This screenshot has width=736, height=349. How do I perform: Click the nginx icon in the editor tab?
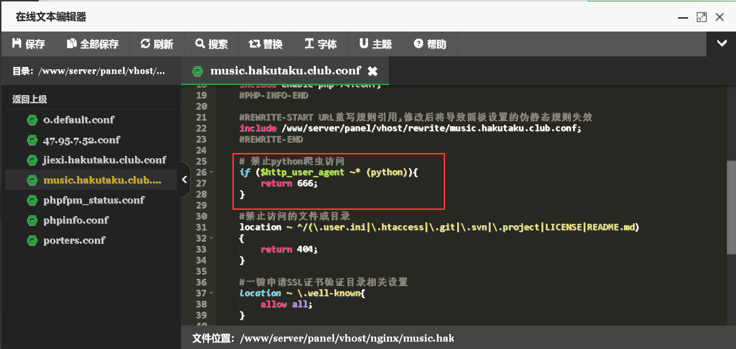click(197, 71)
